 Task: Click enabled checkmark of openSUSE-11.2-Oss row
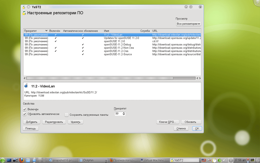(55, 51)
